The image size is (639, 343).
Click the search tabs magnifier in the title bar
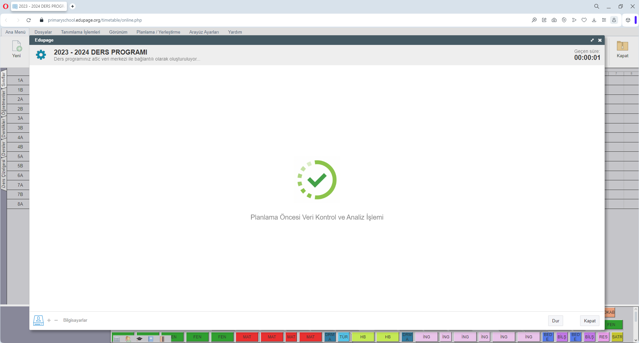click(597, 6)
